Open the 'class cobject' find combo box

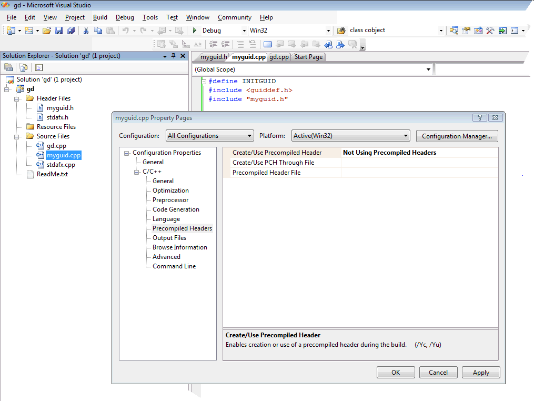point(441,31)
